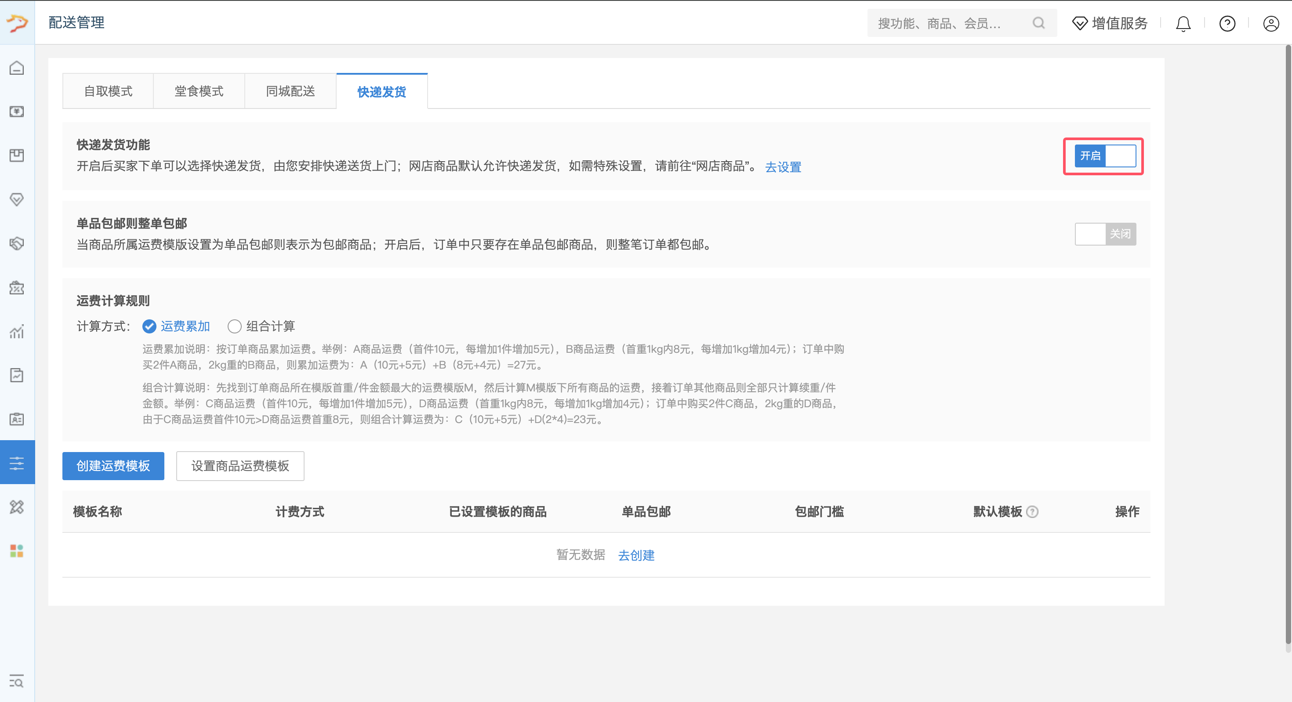The image size is (1292, 702).
Task: Open the notifications bell icon
Action: 1183,24
